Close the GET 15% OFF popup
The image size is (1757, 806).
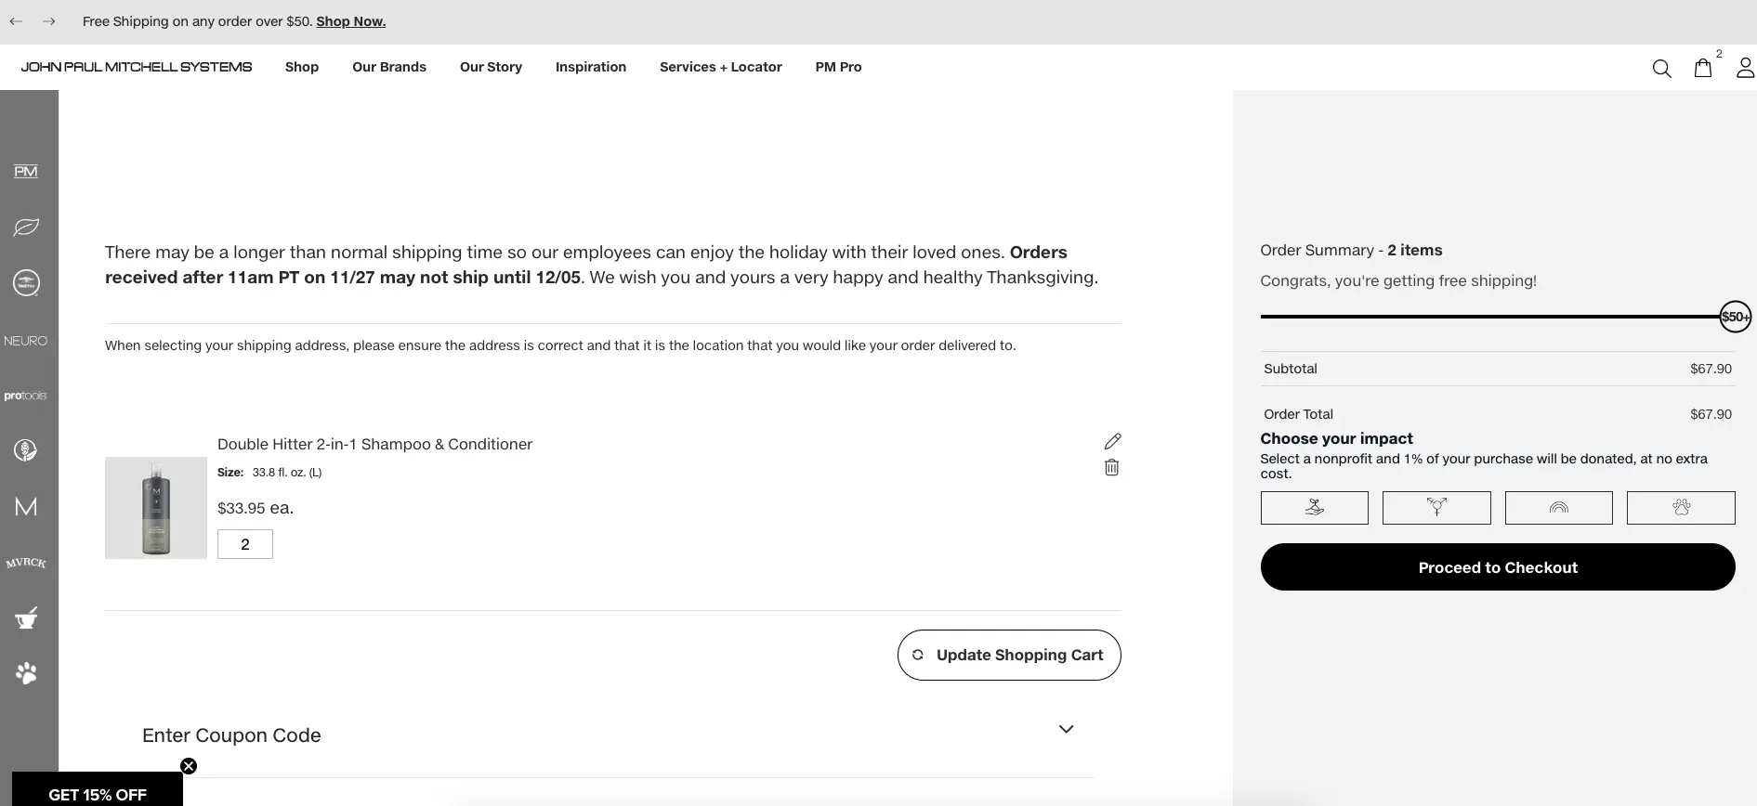coord(189,766)
